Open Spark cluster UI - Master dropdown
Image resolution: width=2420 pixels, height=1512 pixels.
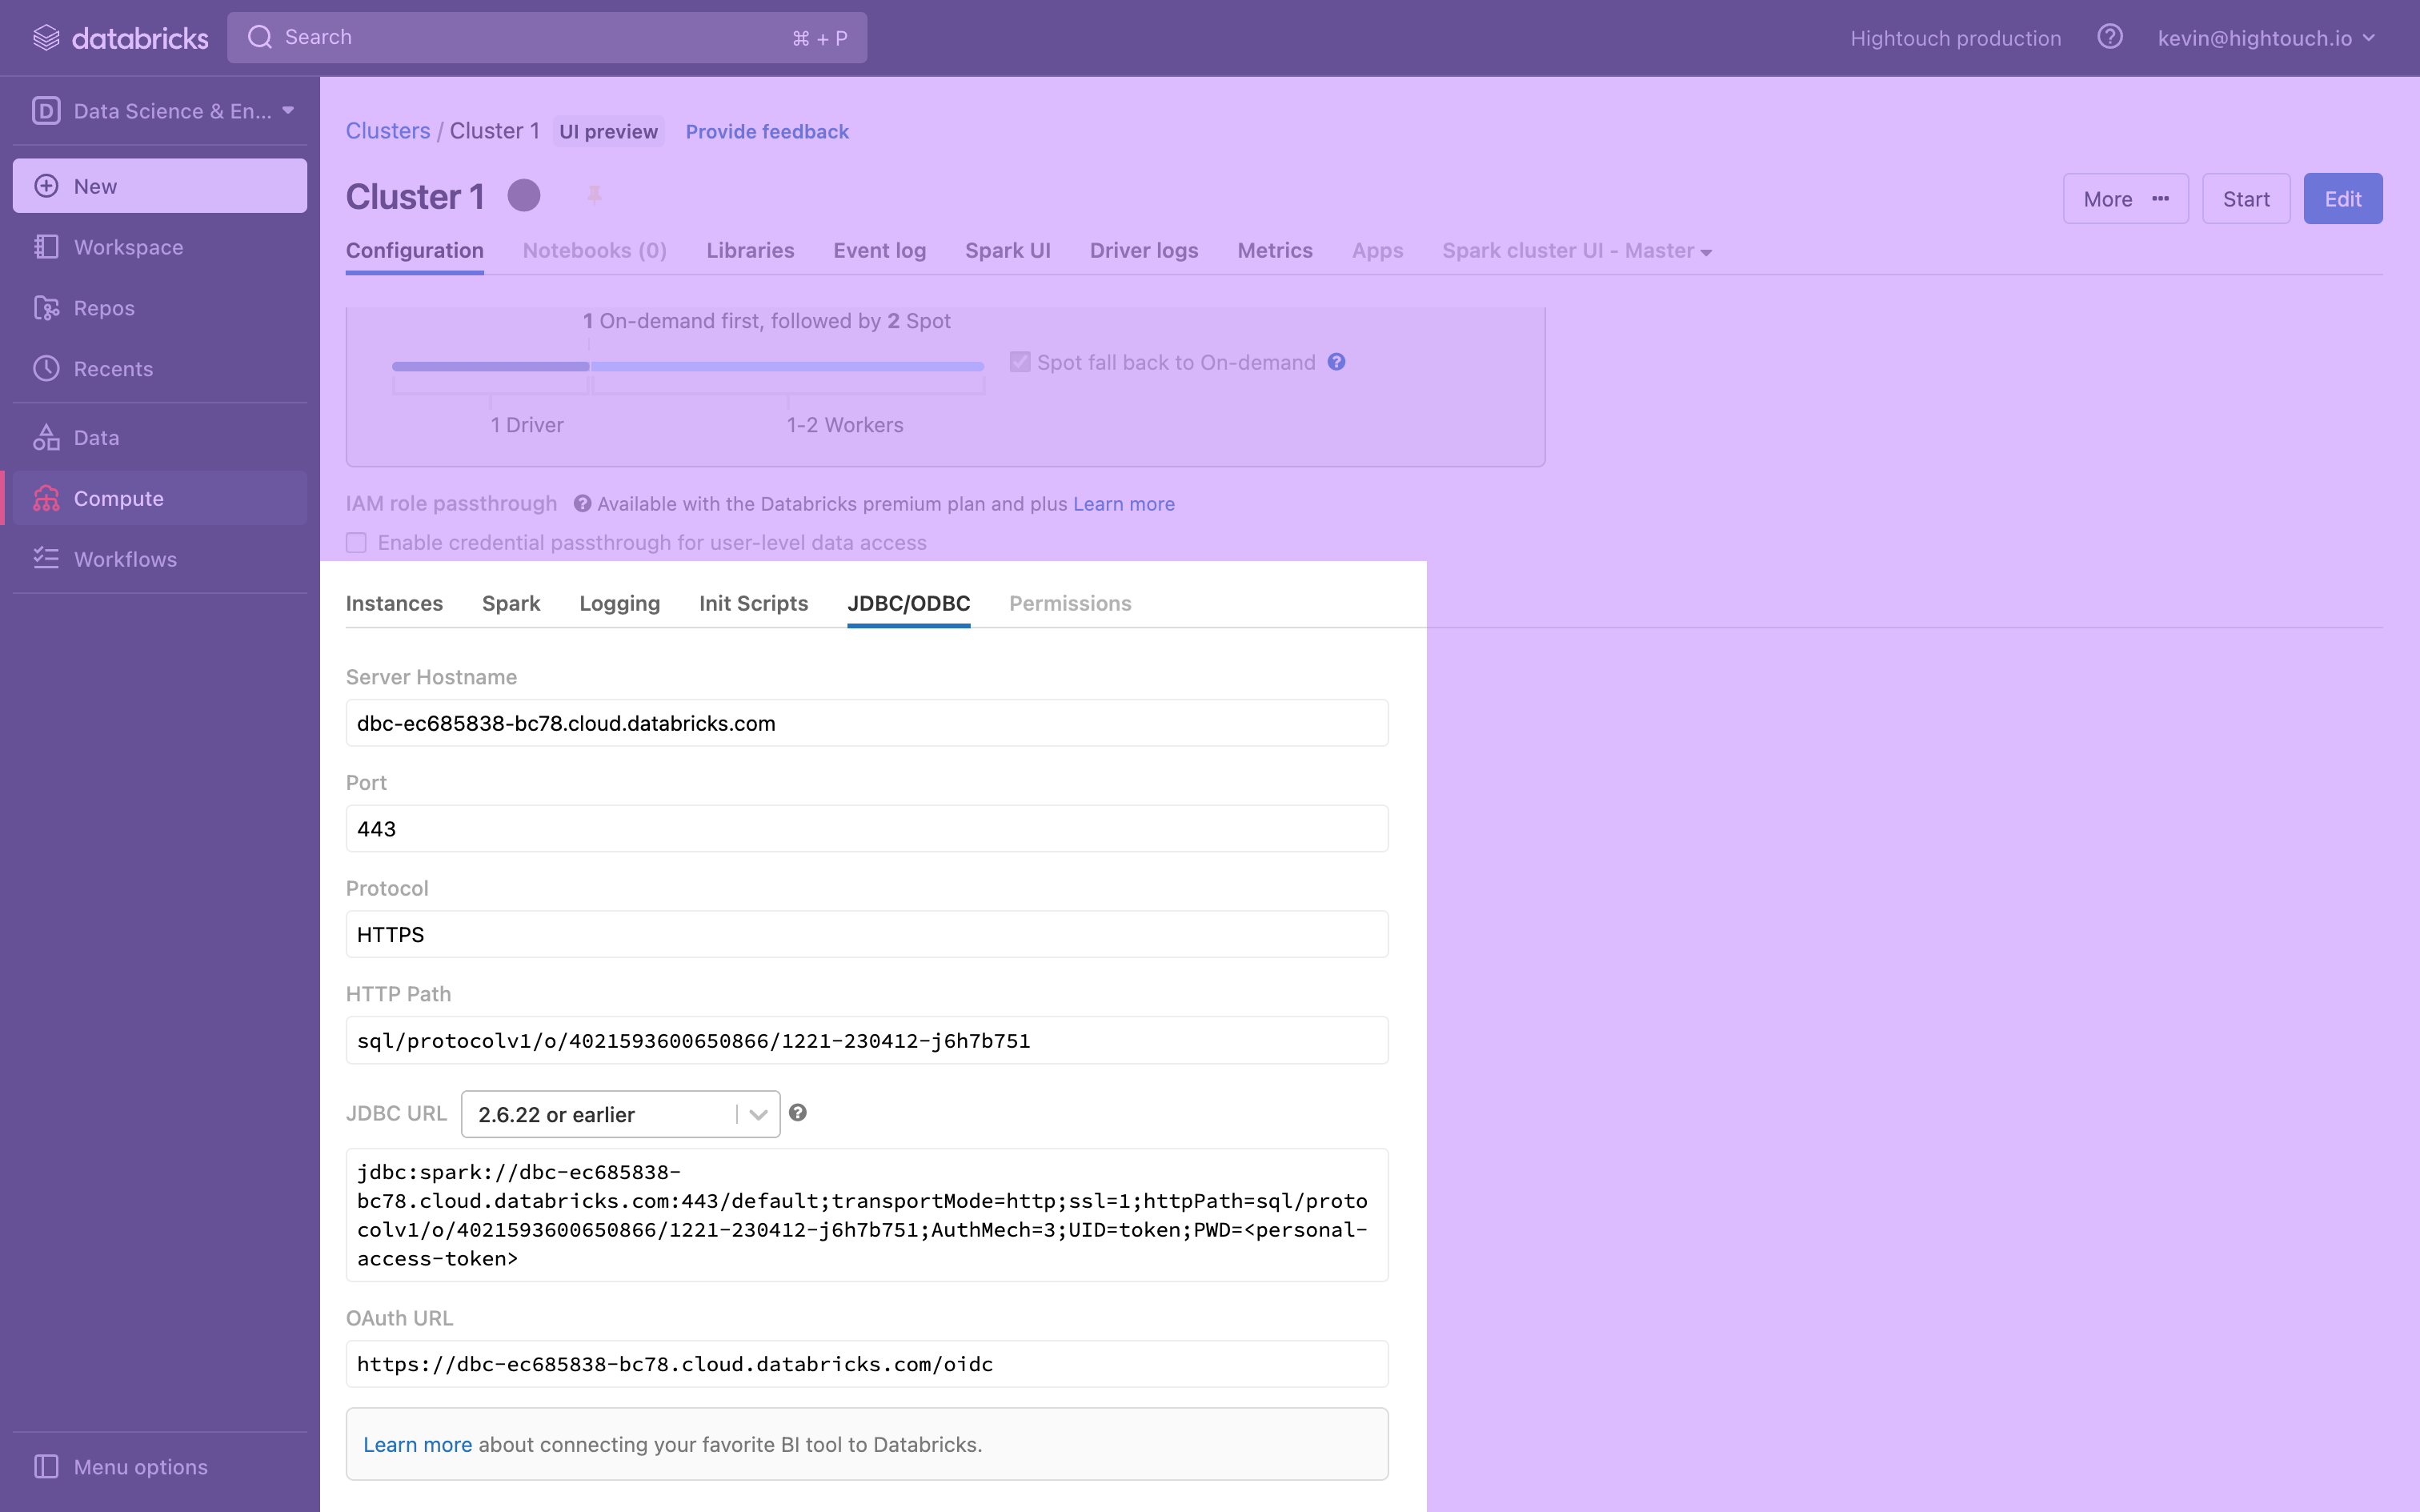click(1577, 251)
